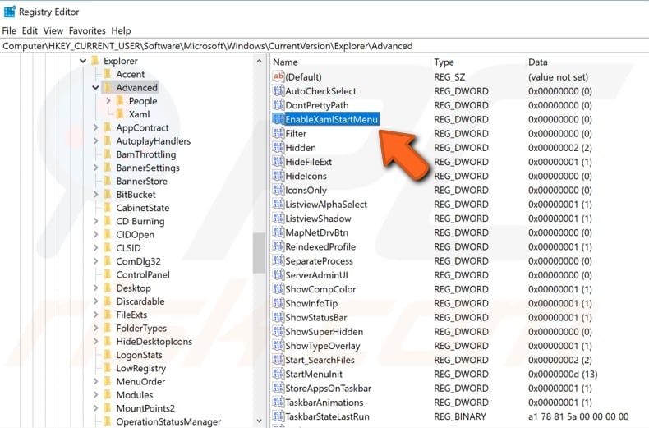Viewport: 649px width, 428px height.
Task: Click the (Default) string value icon
Action: [278, 76]
